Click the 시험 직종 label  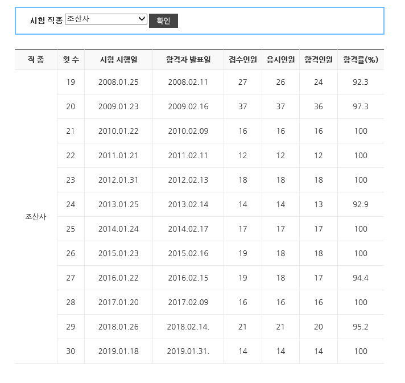[46, 20]
